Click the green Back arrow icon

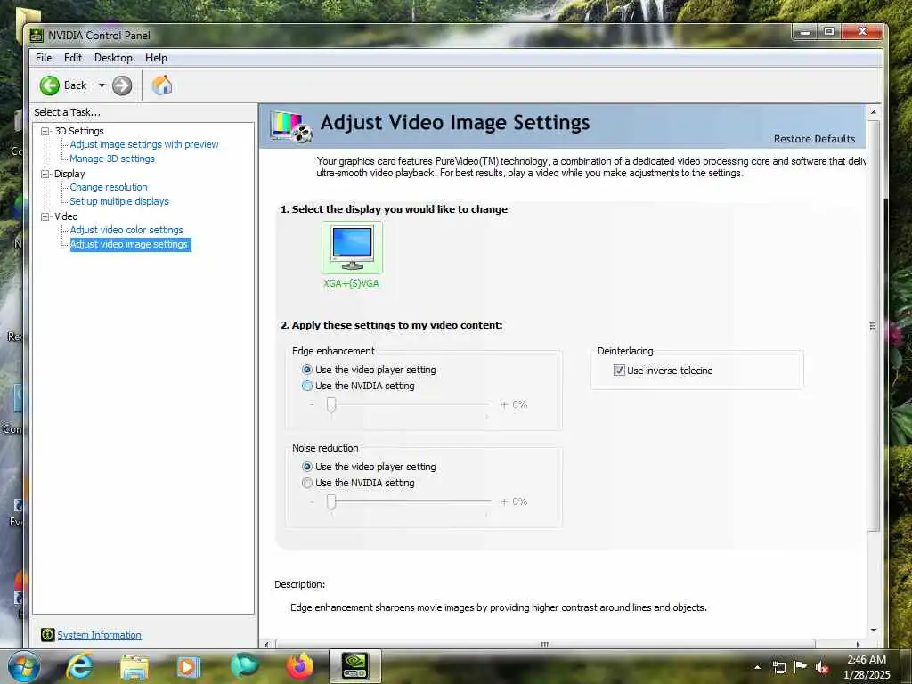tap(50, 85)
